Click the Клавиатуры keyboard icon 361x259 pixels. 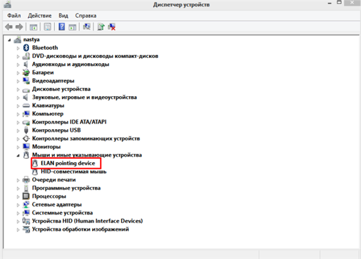(26, 106)
